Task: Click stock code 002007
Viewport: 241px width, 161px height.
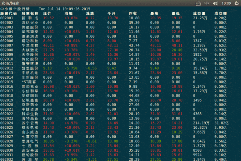Action: [x=7, y=45]
